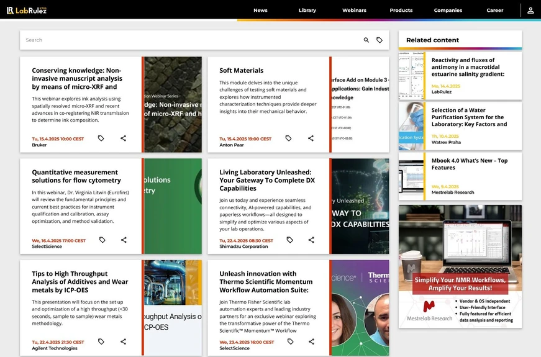Click the tag filter icon in search bar
Screen dimensions: 541x357
coord(379,40)
